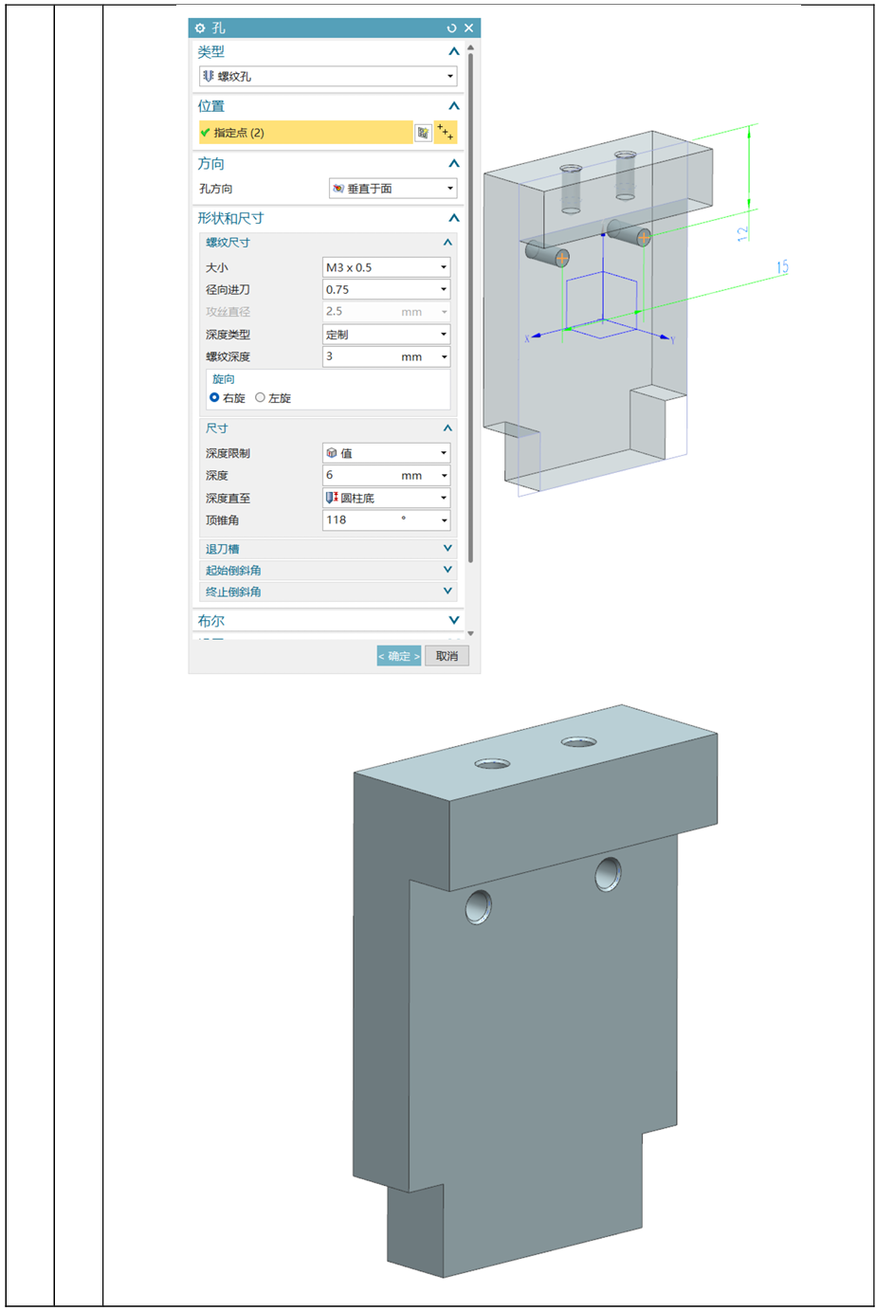
Task: Click the 垂直于面 direction icon
Action: pos(338,189)
